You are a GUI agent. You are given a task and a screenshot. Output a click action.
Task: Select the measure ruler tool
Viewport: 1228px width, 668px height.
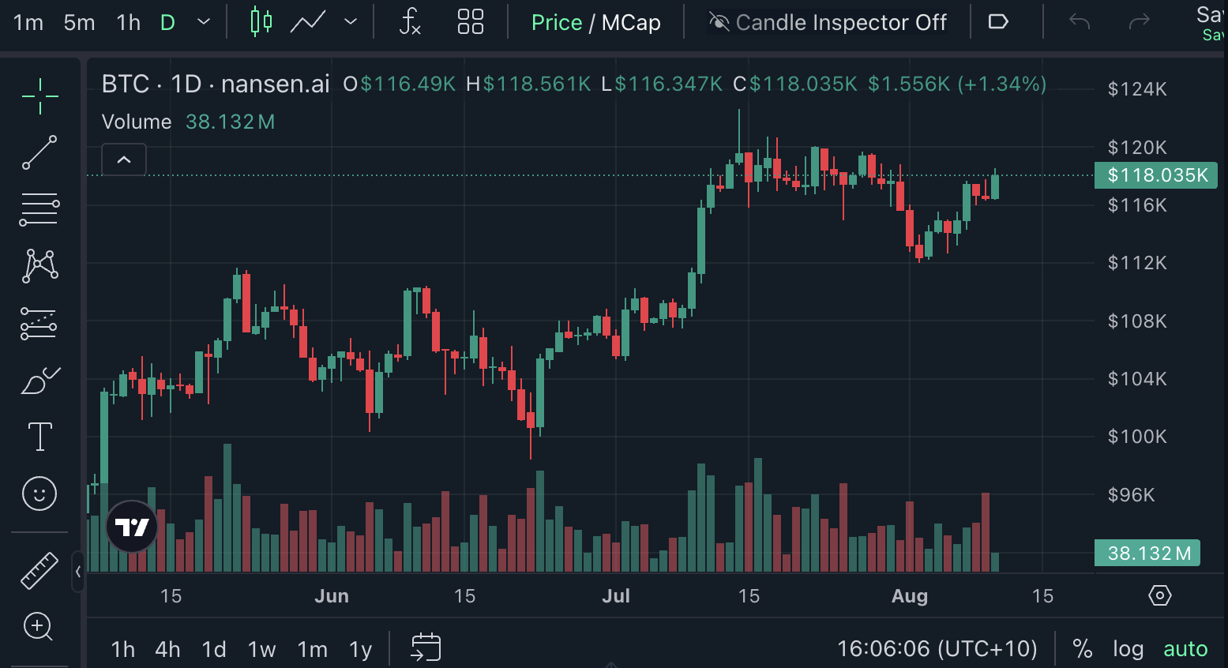[x=39, y=570]
